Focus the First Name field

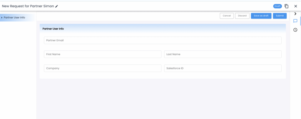[x=103, y=54]
